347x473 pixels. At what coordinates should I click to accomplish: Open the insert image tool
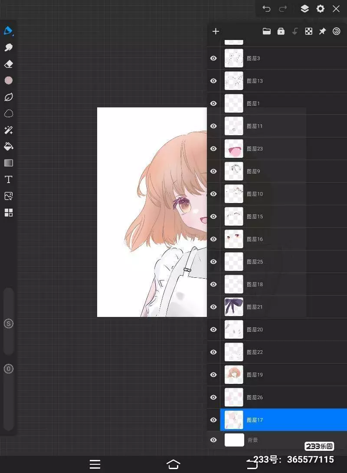tap(8, 196)
